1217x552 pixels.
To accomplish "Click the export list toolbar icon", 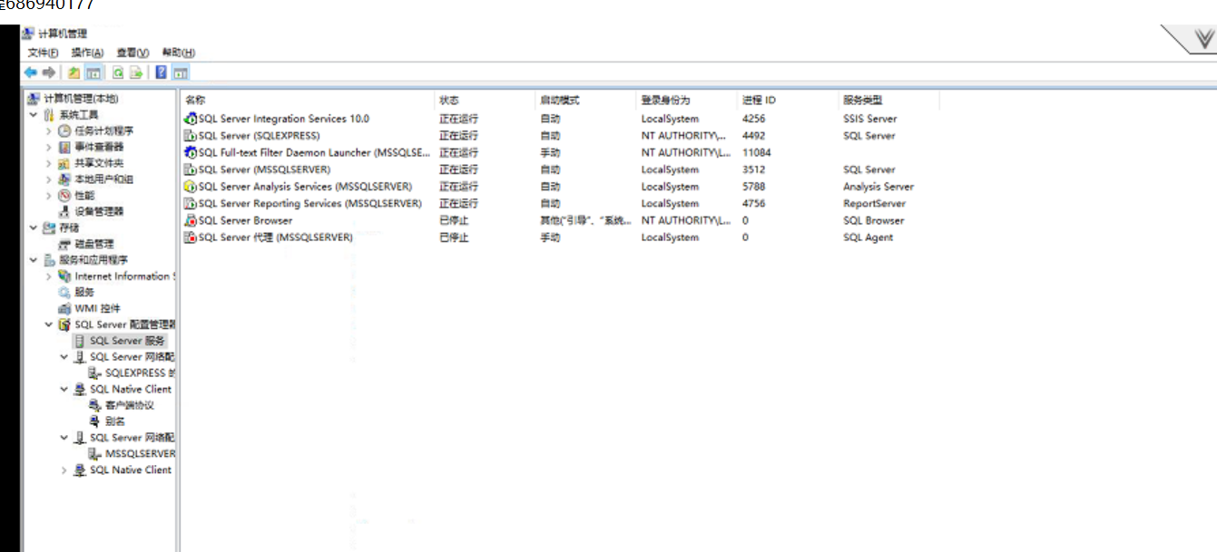I will pos(136,73).
